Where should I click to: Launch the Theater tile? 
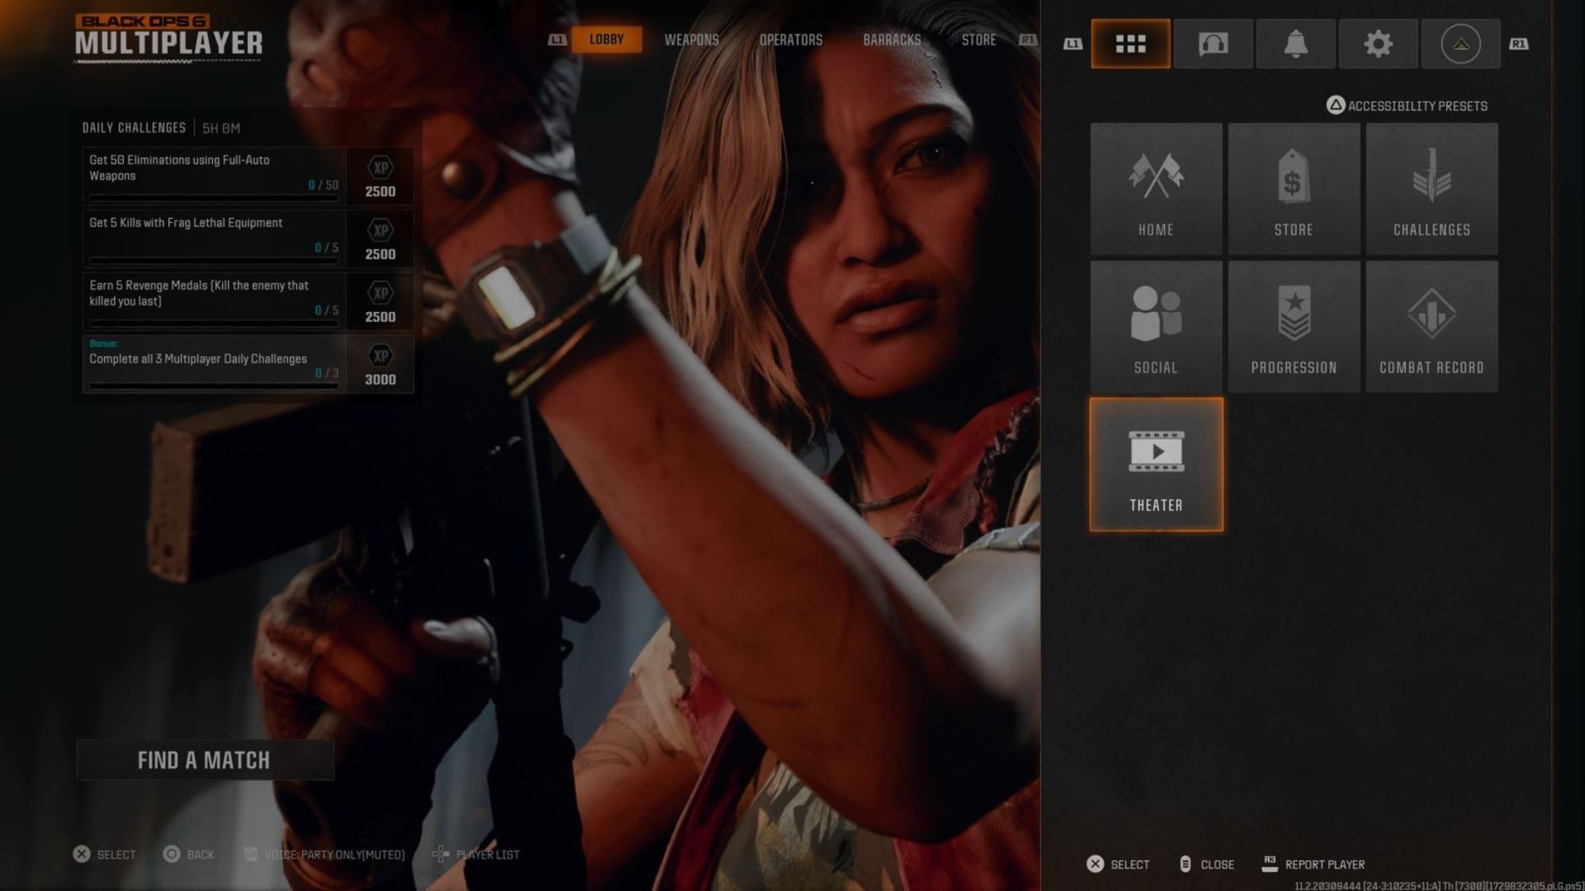tap(1156, 464)
